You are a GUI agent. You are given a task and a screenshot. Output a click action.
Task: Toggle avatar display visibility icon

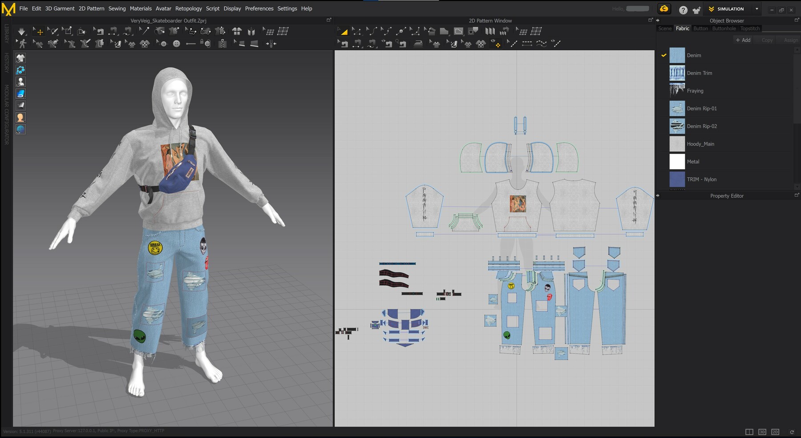(x=20, y=82)
